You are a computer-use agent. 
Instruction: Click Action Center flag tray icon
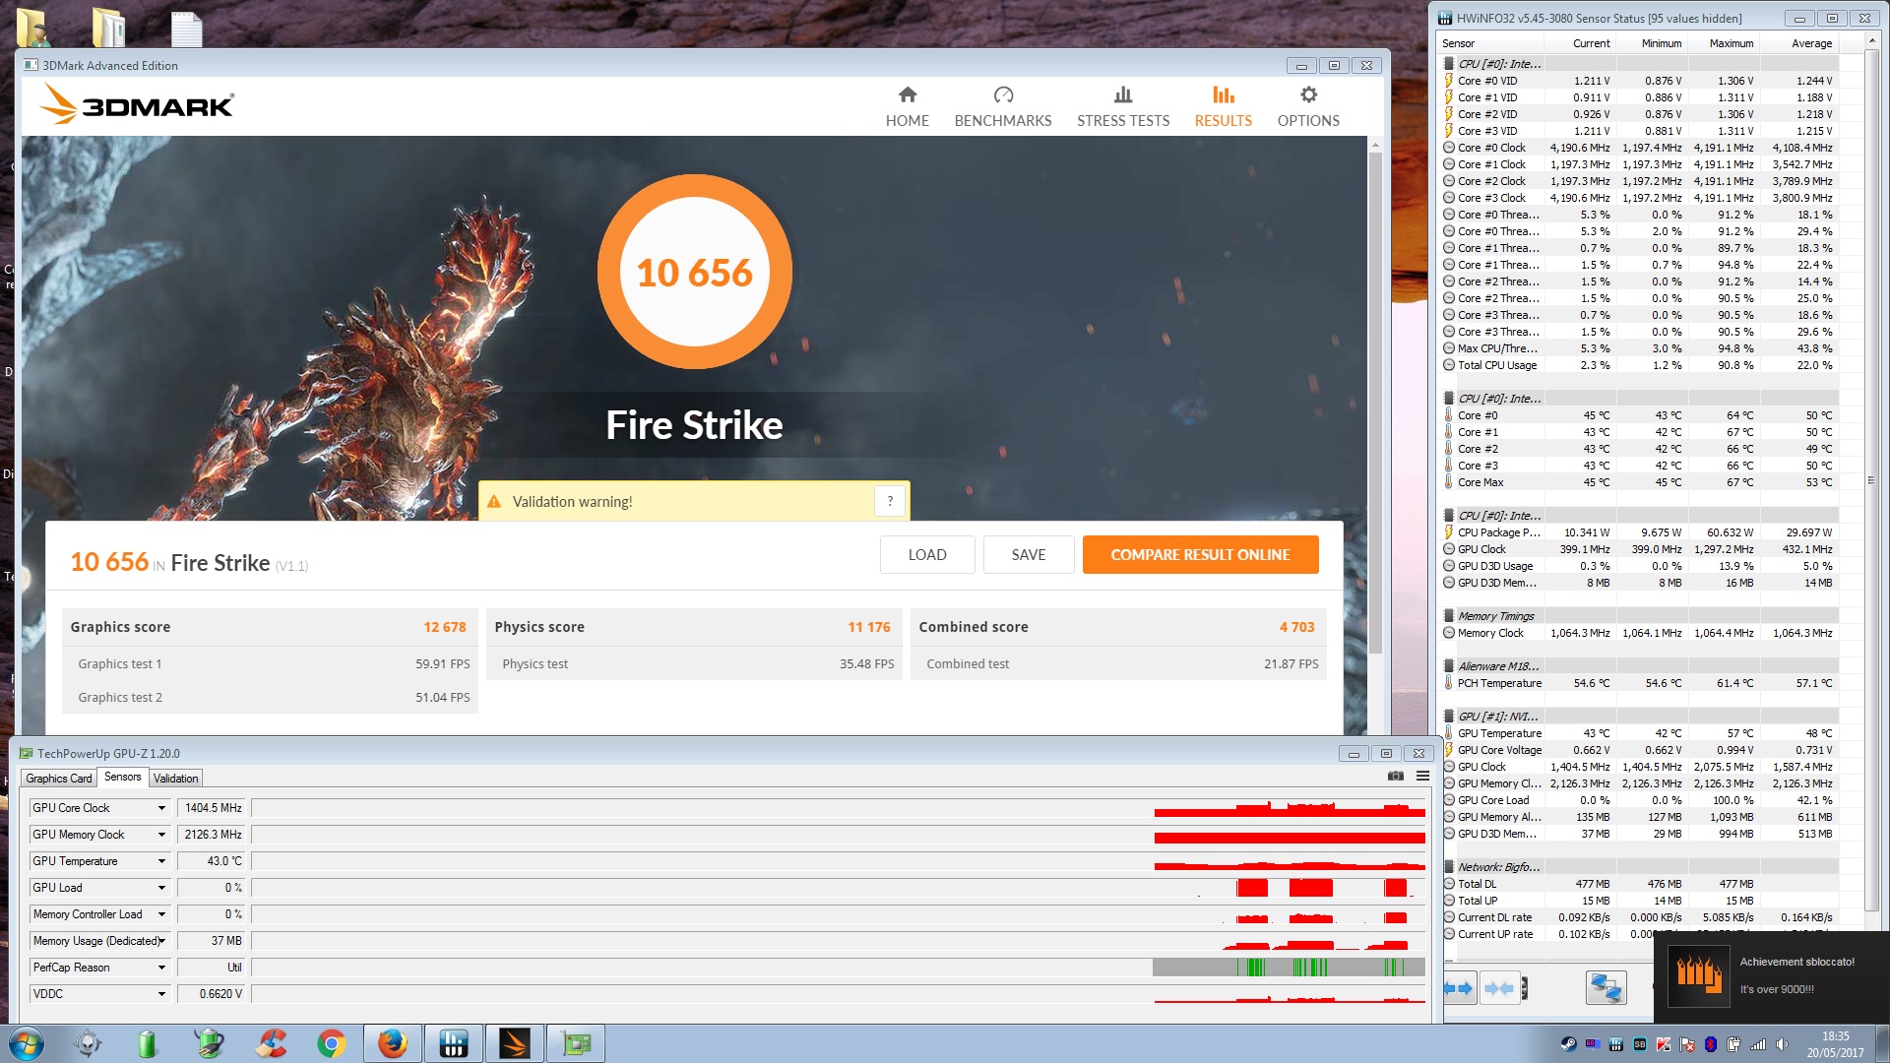coord(1687,1044)
